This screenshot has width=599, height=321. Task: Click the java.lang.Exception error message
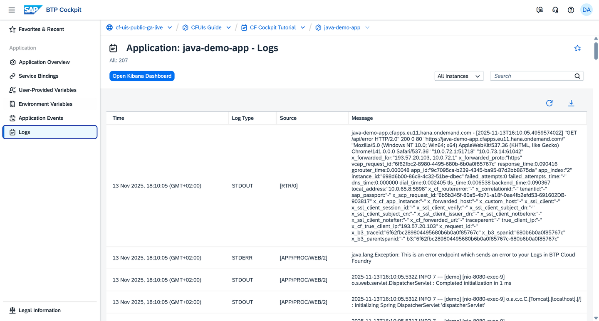point(463,258)
